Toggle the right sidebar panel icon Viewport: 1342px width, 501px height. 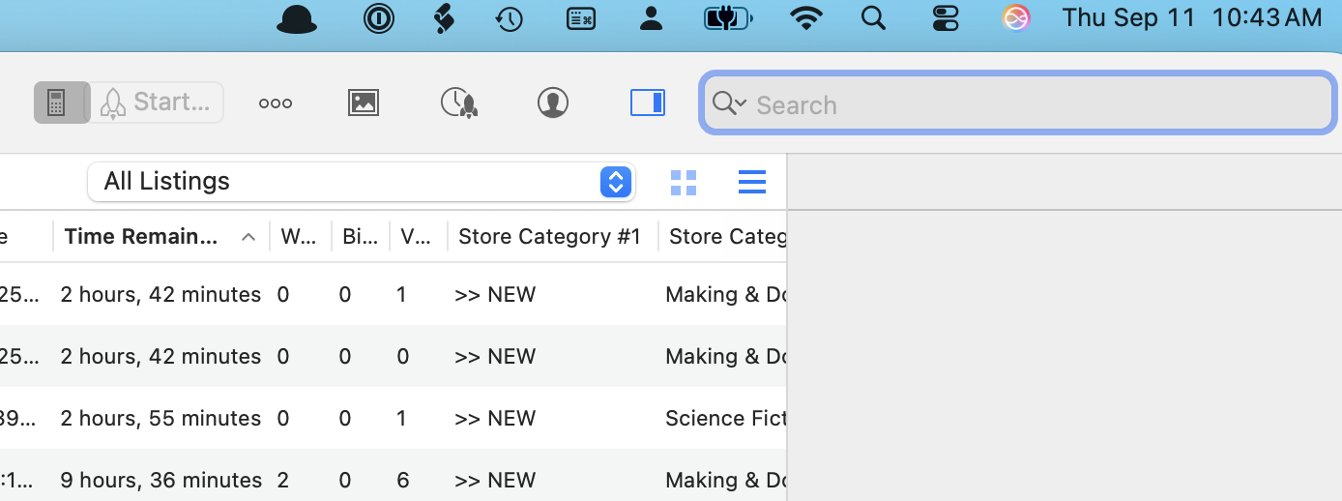(x=647, y=103)
